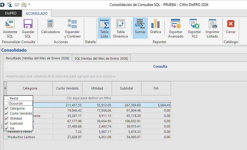Uncheck the Utilidad column checkbox
247x150 pixels.
(x=6, y=118)
